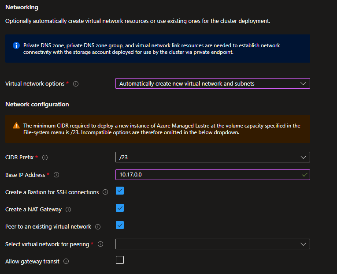Uncheck Create a NAT Gateway checkbox
Screen dimensions: 337x274
tap(120, 208)
